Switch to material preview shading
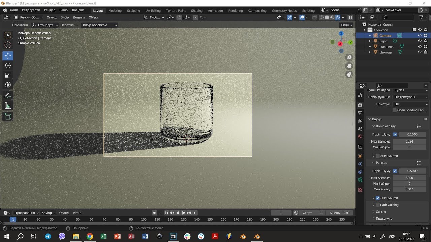Image resolution: width=431 pixels, height=242 pixels. 332,17
